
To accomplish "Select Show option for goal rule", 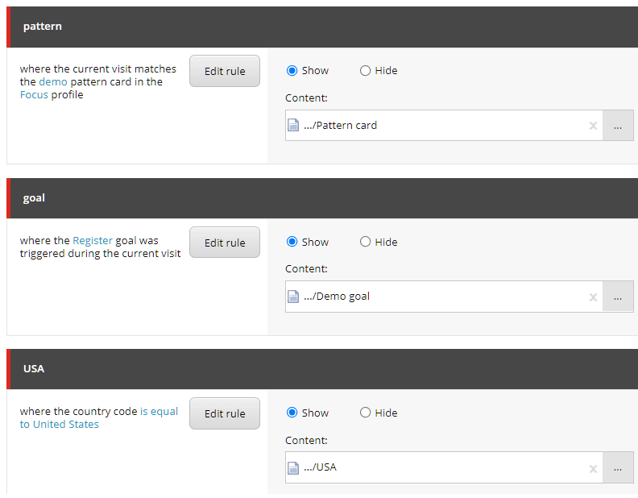I will pos(292,242).
